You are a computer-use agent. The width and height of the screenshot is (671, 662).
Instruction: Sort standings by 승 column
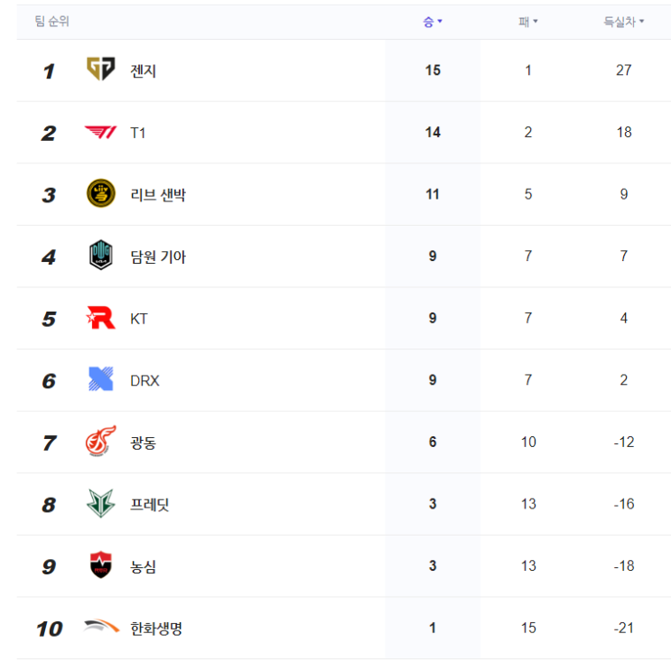tap(433, 22)
